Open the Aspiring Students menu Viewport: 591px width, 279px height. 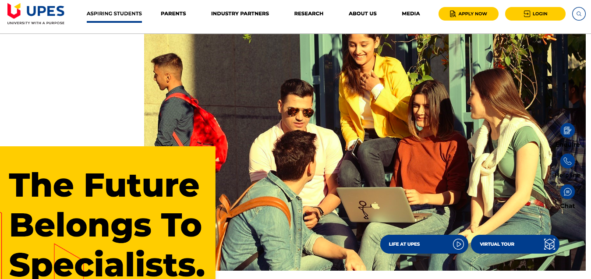tap(114, 14)
